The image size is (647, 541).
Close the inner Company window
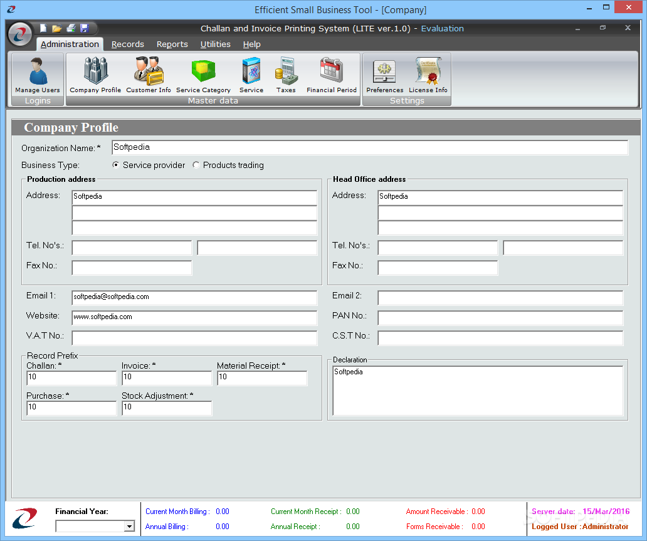[628, 28]
